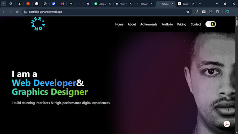Switch to the blue square pinned tab
The height and width of the screenshot is (134, 238).
click(54, 4)
